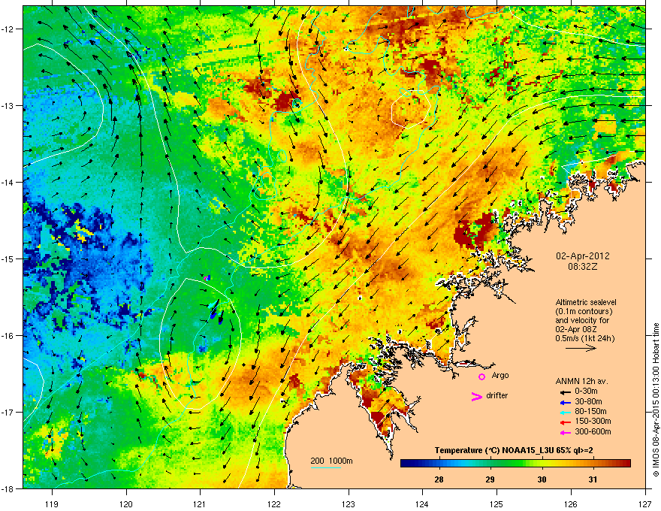Click latitude axis label -14
This screenshot has width=661, height=511.
pos(9,182)
